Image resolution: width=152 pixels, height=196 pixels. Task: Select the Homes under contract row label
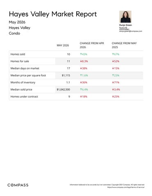click(x=24, y=97)
